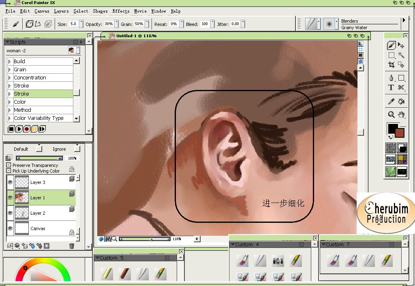Open the Ignore composite depth dropdown

click(77, 149)
